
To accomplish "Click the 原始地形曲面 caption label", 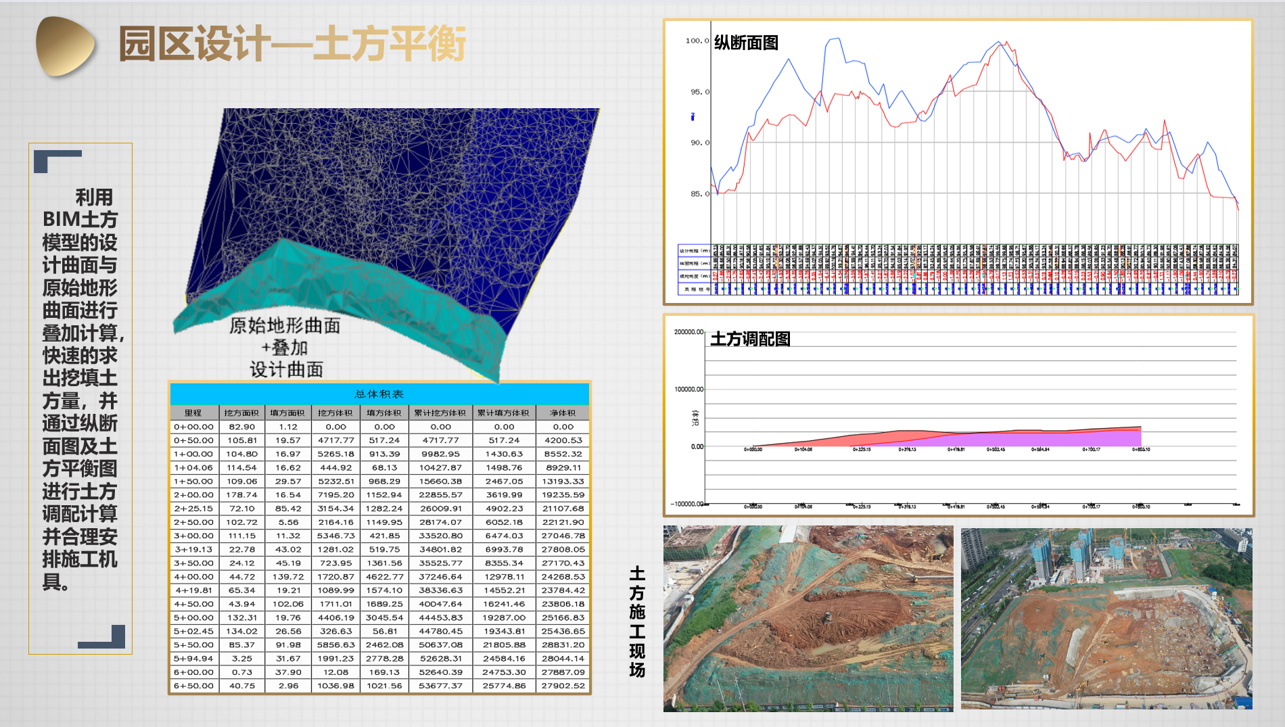I will [x=285, y=326].
